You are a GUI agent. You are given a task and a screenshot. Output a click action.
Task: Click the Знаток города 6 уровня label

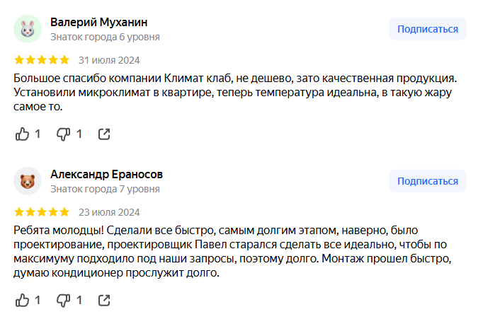pyautogui.click(x=105, y=37)
